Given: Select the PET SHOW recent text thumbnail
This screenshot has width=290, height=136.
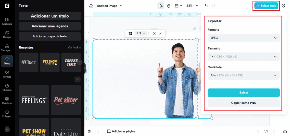Looking at the screenshot, I should coord(50,62).
